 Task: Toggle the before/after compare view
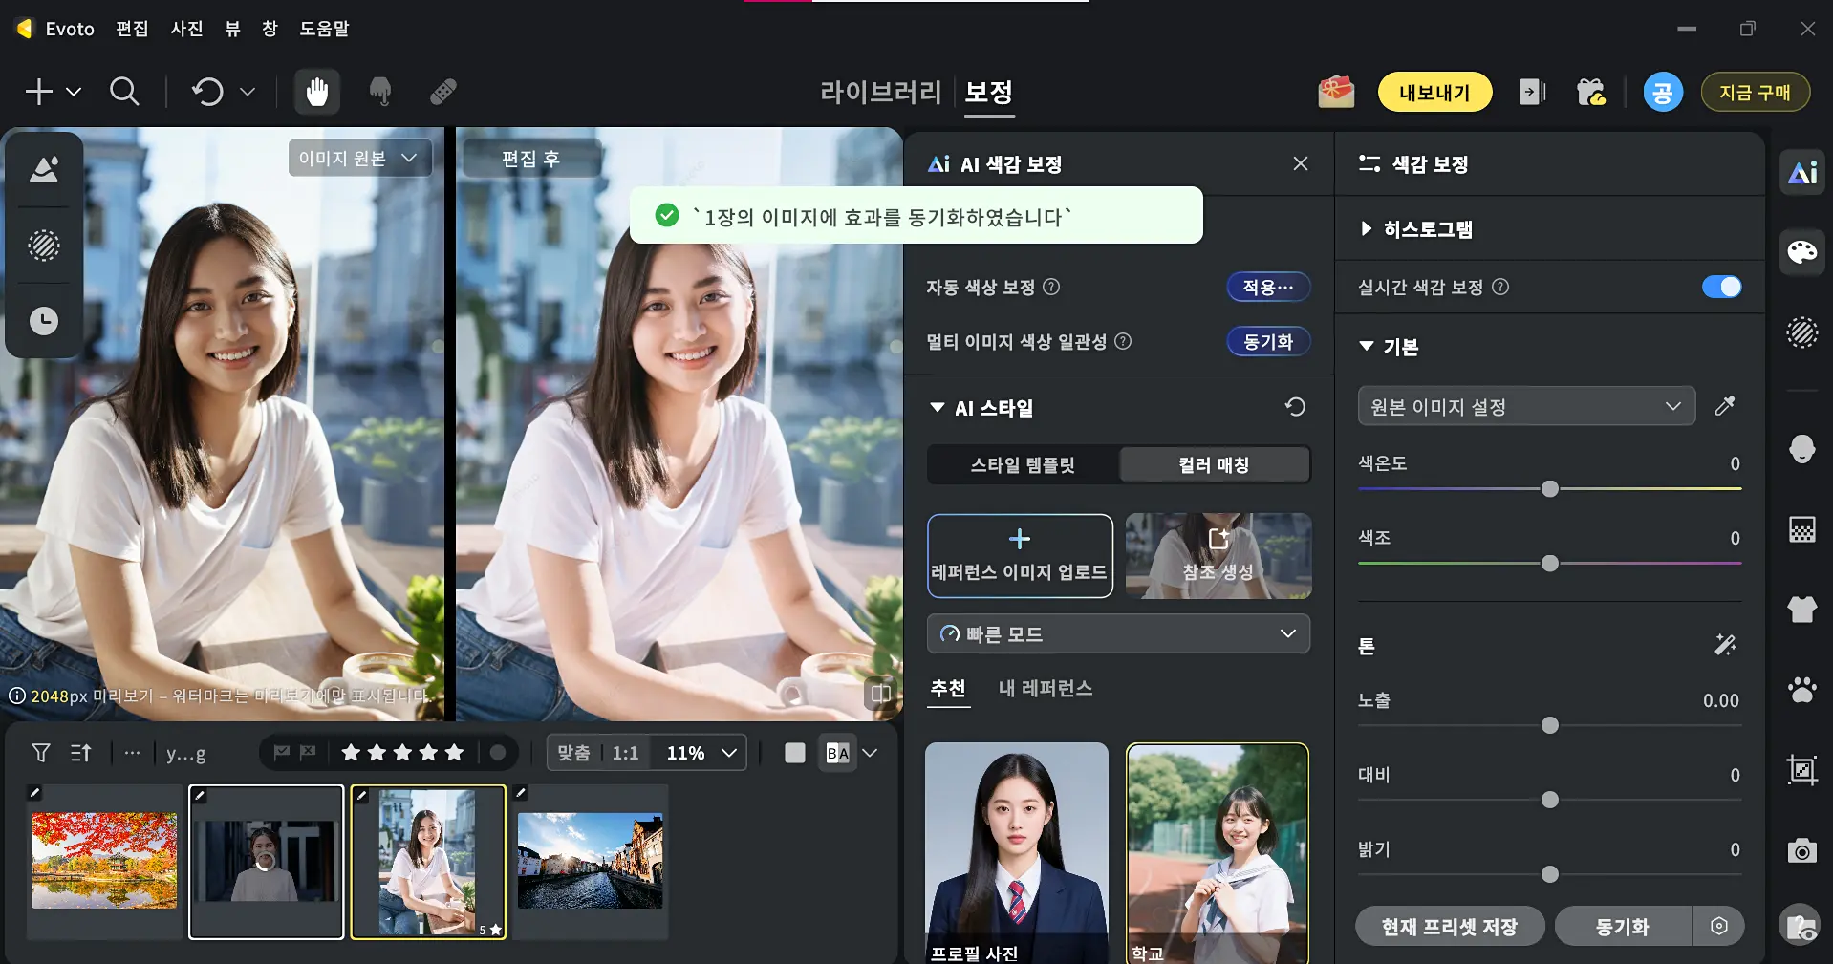click(838, 753)
